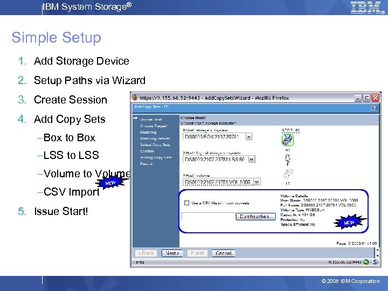This screenshot has width=388, height=291.
Task: Open the Host1 volume dropdown
Action: click(257, 182)
